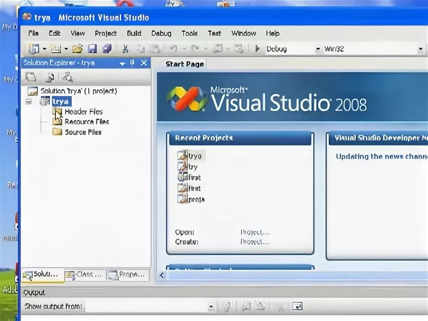428x321 pixels.
Task: Open the File menu
Action: (x=33, y=33)
